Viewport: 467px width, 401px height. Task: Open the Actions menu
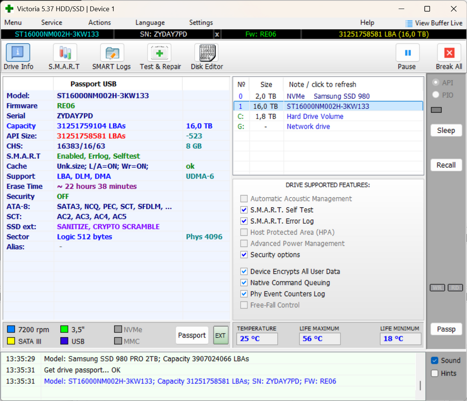point(99,22)
